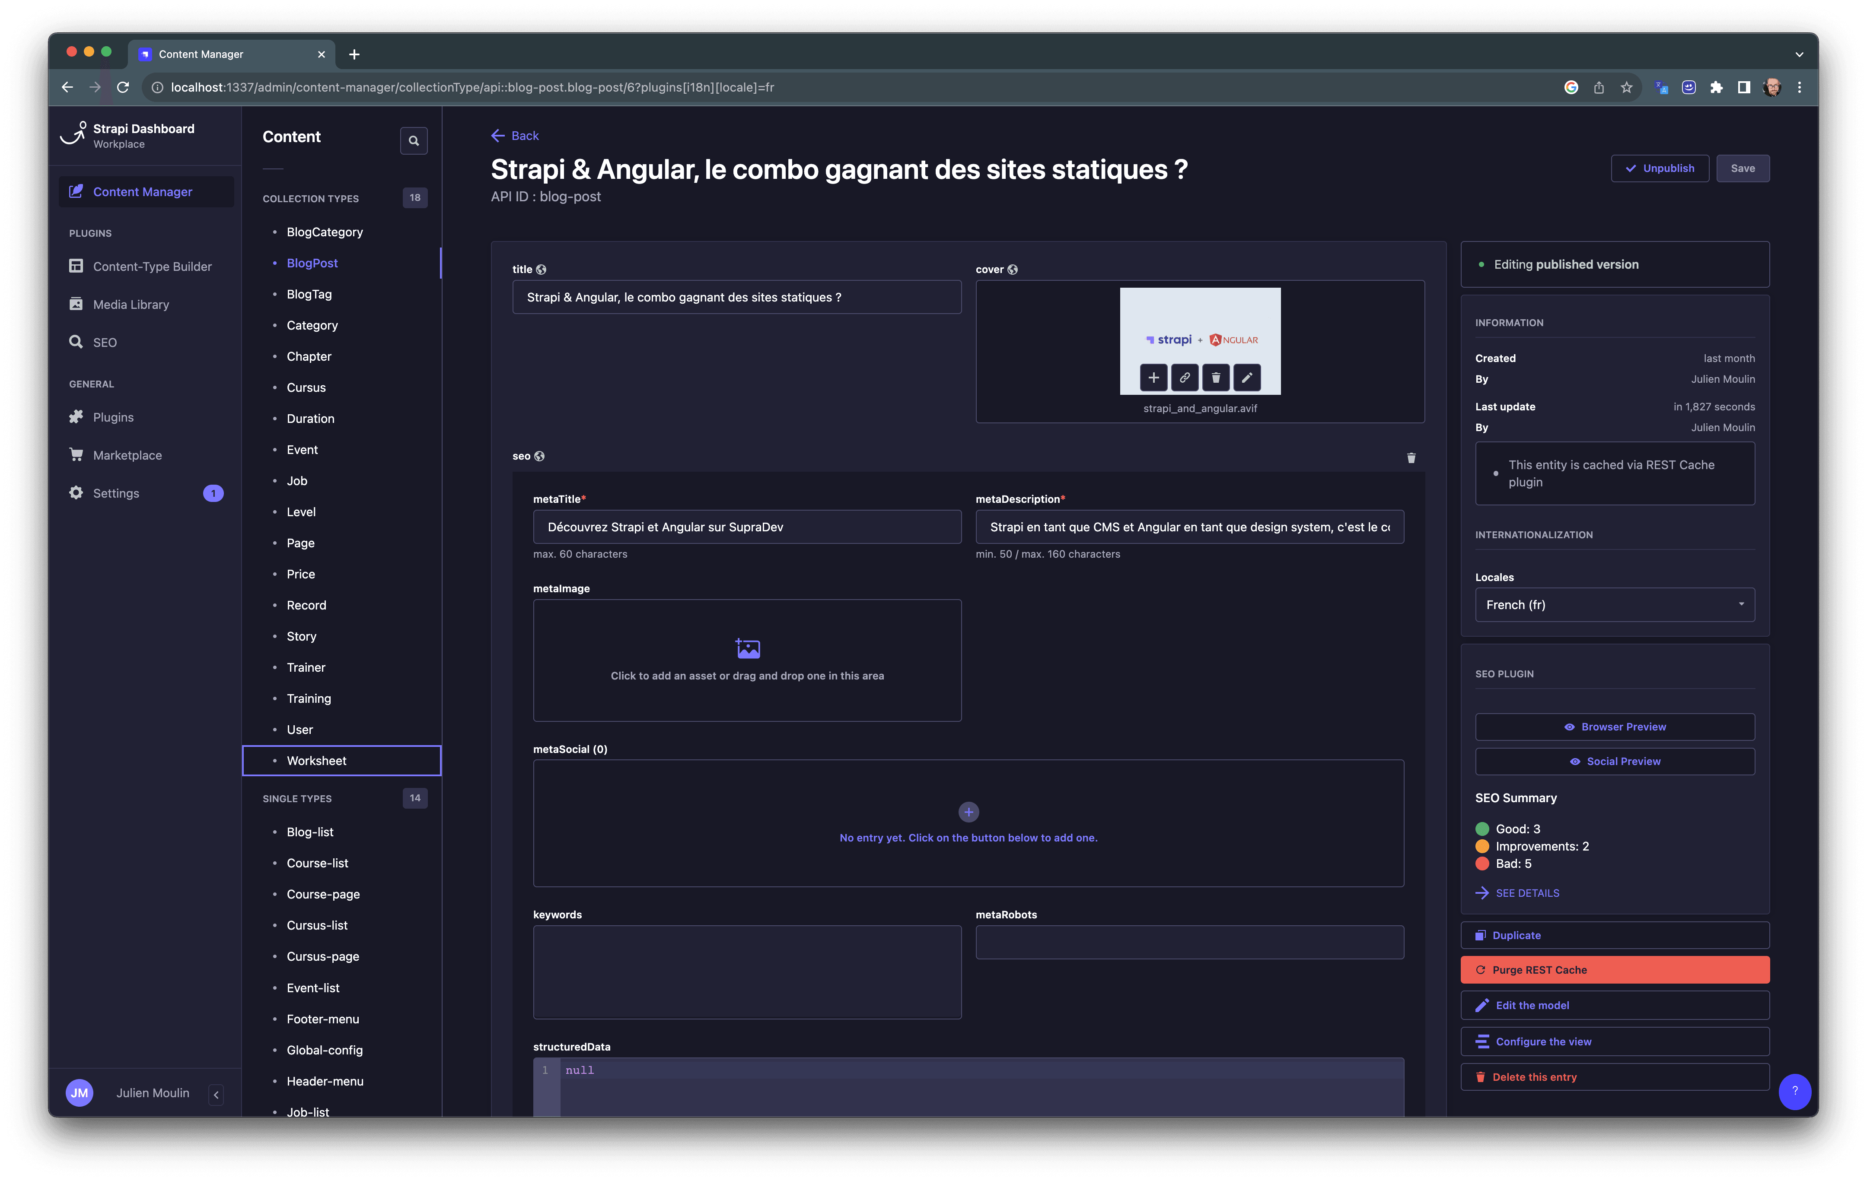Image resolution: width=1867 pixels, height=1181 pixels.
Task: Toggle the browser side panel icon
Action: [x=1744, y=87]
